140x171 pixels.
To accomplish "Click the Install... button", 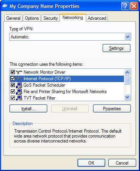I will [x=28, y=109].
